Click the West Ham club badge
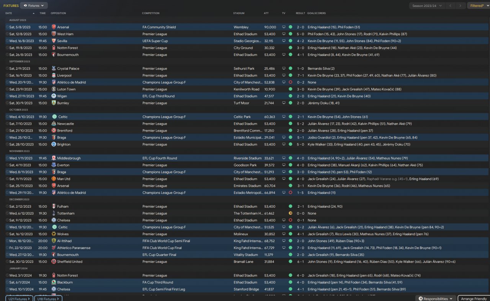Screen dimensions: 490x301 pyautogui.click(x=54, y=34)
